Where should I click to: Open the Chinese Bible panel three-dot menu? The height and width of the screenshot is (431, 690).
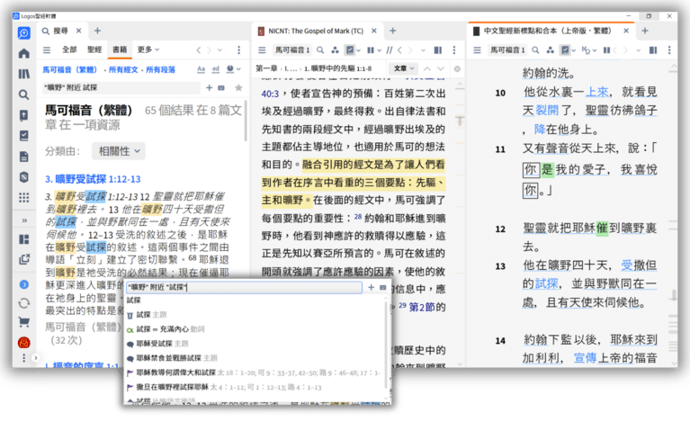[669, 50]
